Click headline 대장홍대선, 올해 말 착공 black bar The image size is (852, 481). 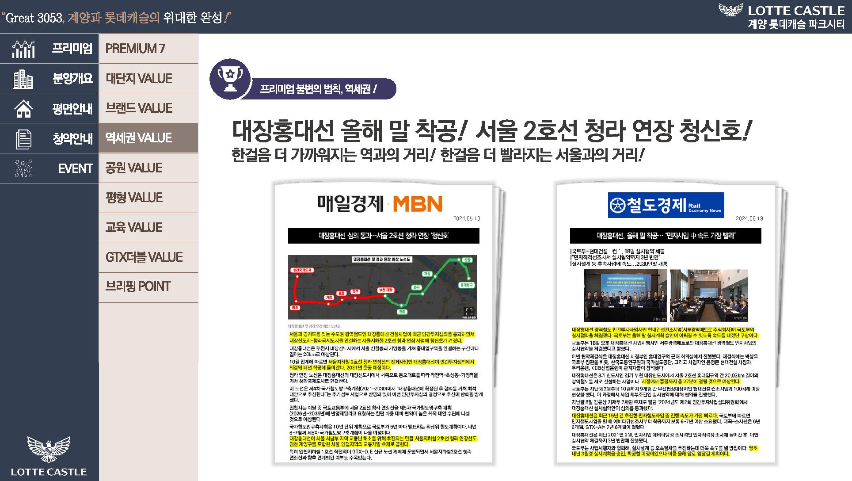[x=666, y=236]
